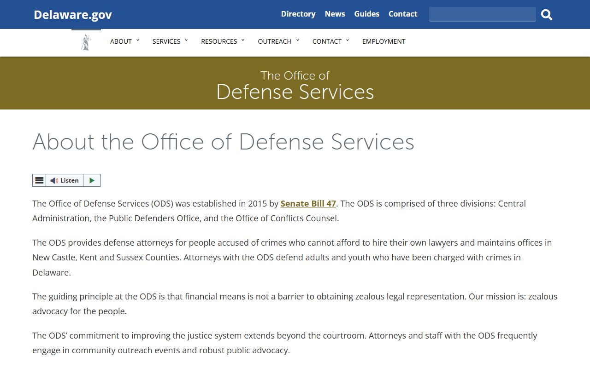Viewport: 590px width, 368px height.
Task: Open the Guides link in header
Action: 367,14
